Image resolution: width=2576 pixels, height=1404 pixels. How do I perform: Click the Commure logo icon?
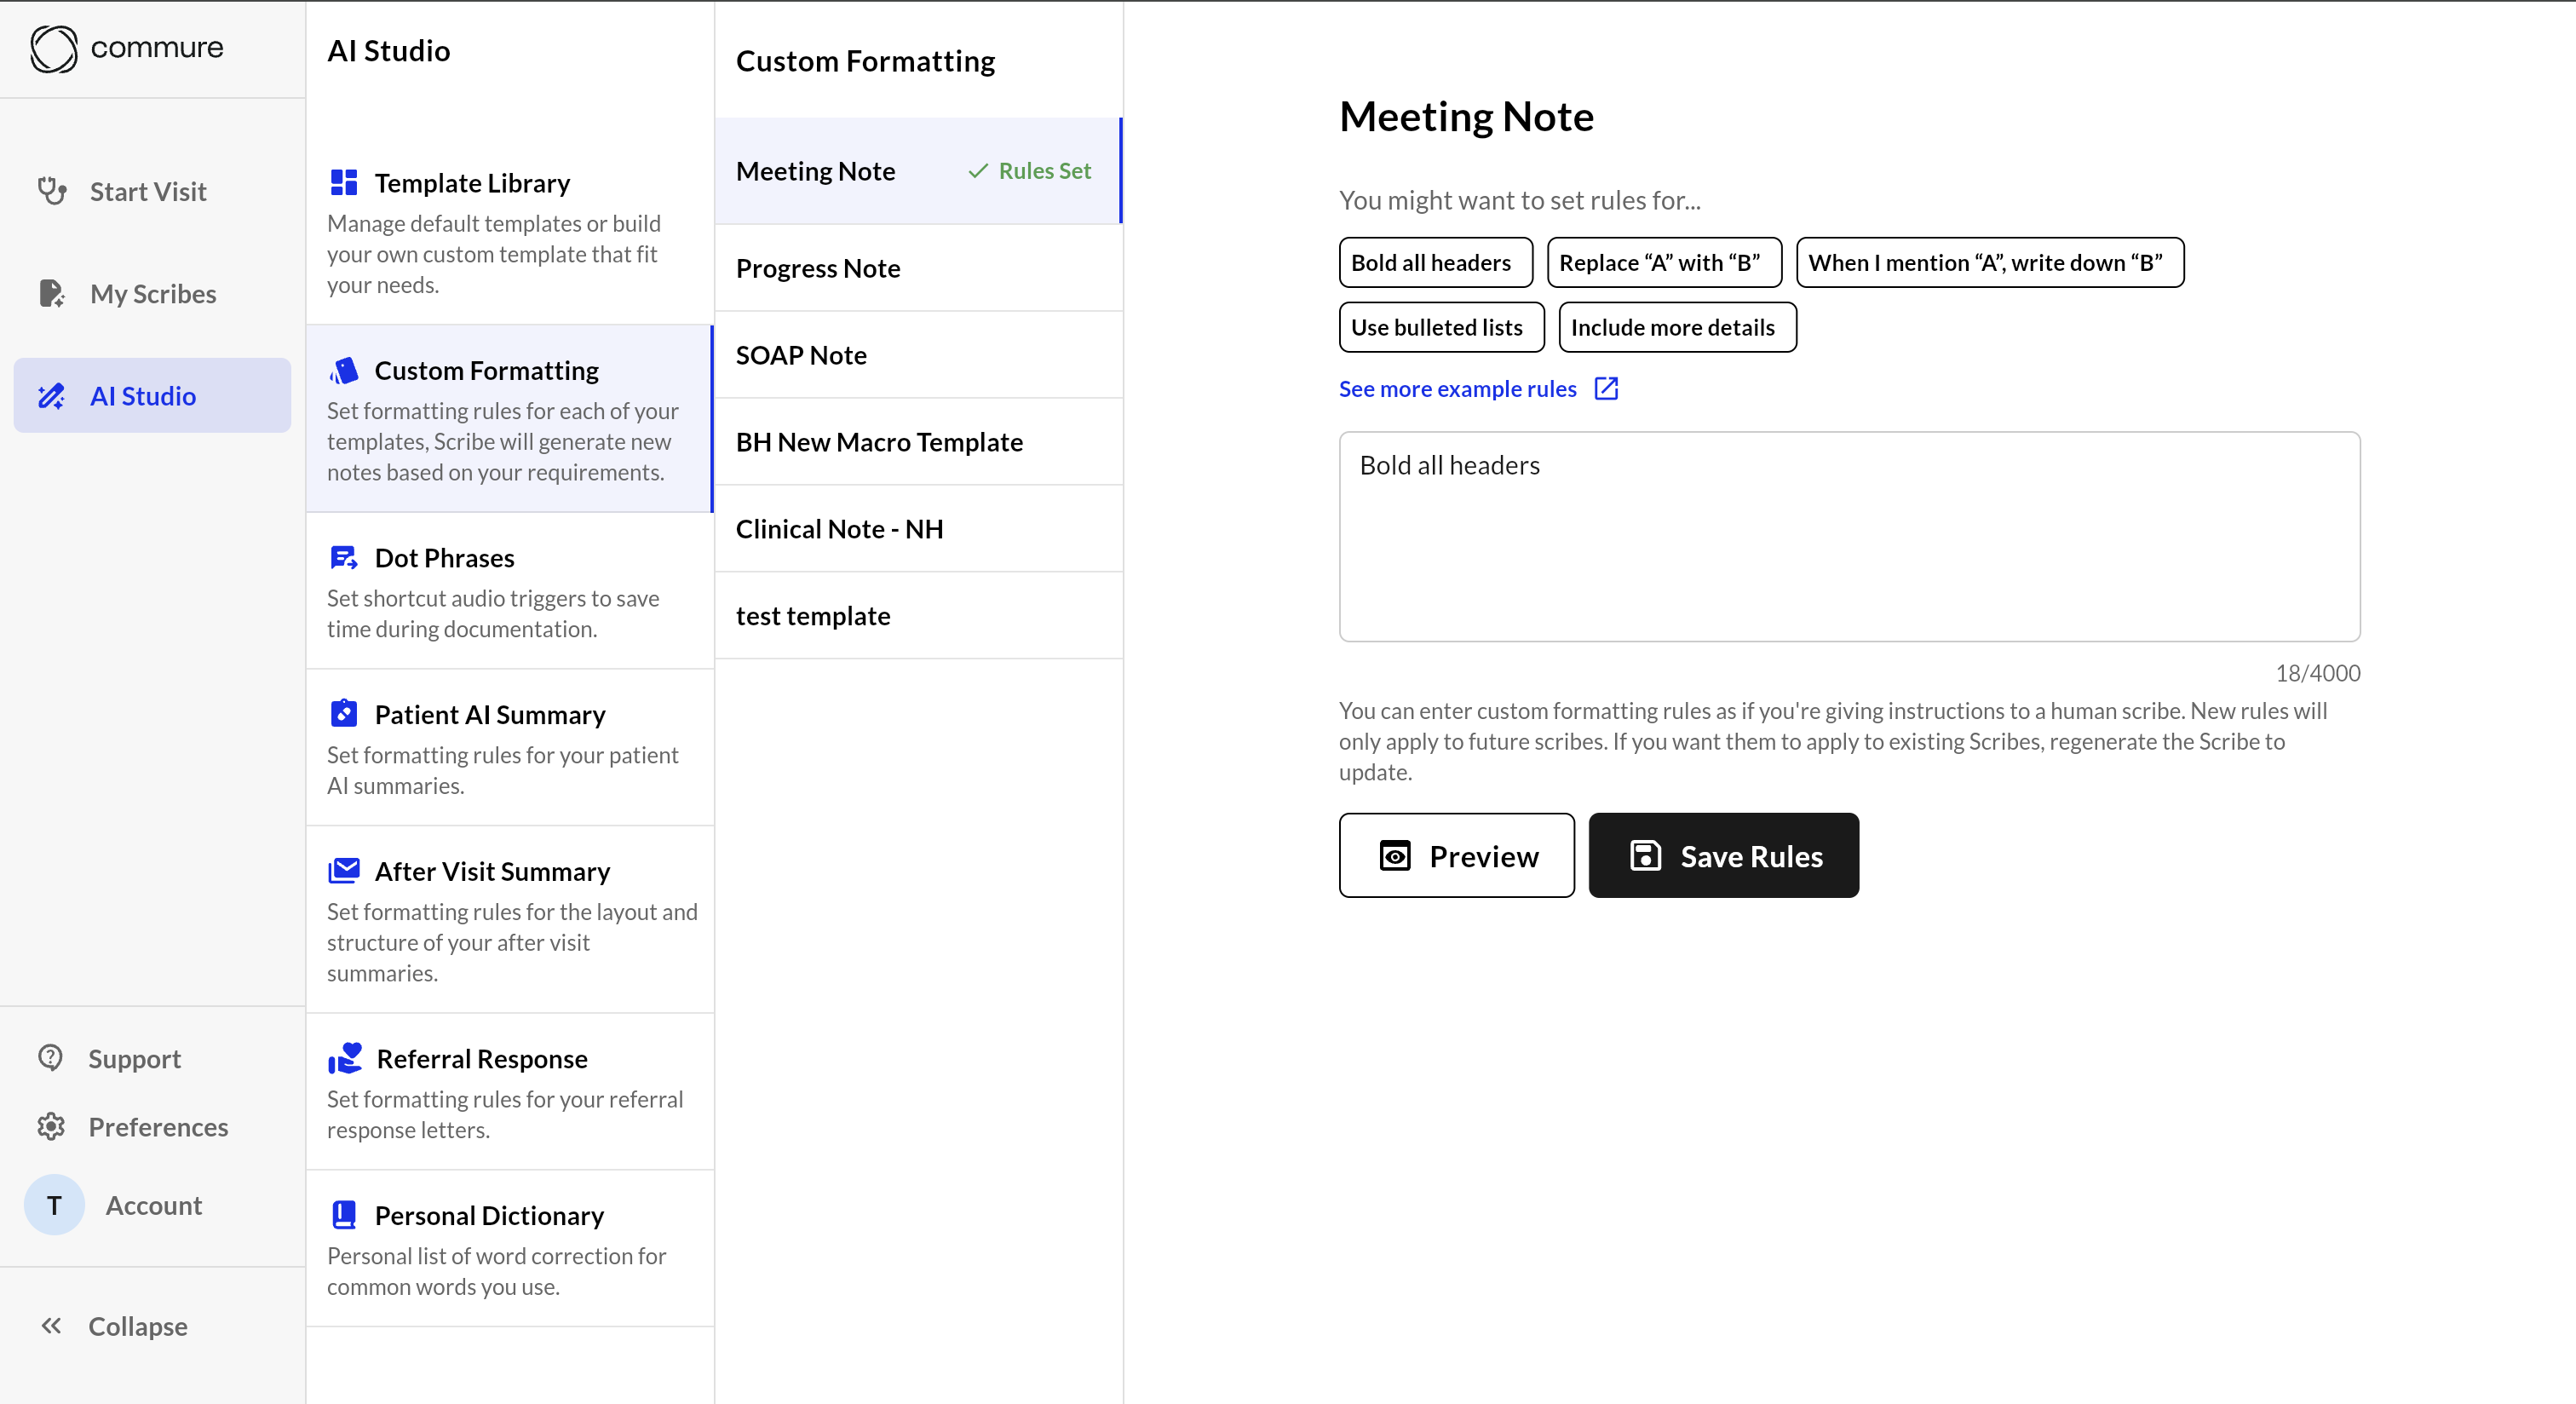tap(53, 48)
